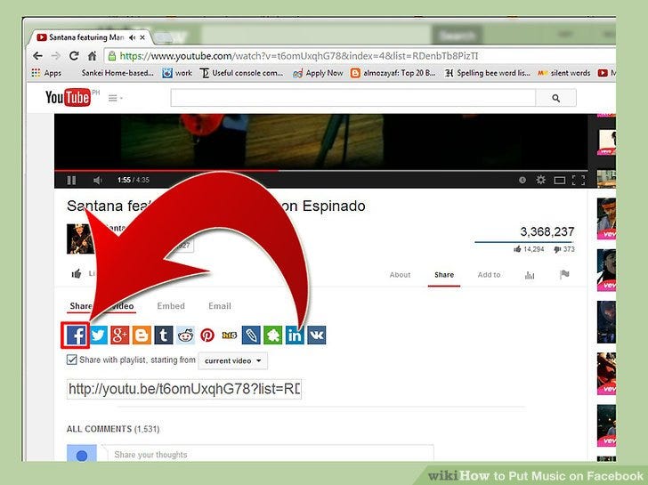Click the green clover share icon
Image resolution: width=648 pixels, height=485 pixels.
pos(273,335)
